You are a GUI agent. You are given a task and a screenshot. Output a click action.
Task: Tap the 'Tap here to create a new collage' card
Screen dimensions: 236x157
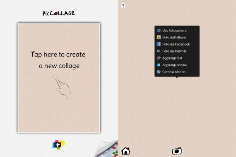(59, 78)
